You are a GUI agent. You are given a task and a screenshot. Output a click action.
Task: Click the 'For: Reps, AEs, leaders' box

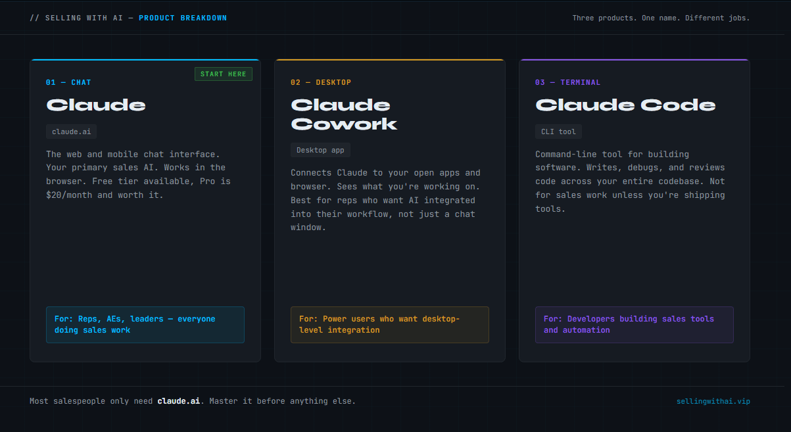(145, 325)
